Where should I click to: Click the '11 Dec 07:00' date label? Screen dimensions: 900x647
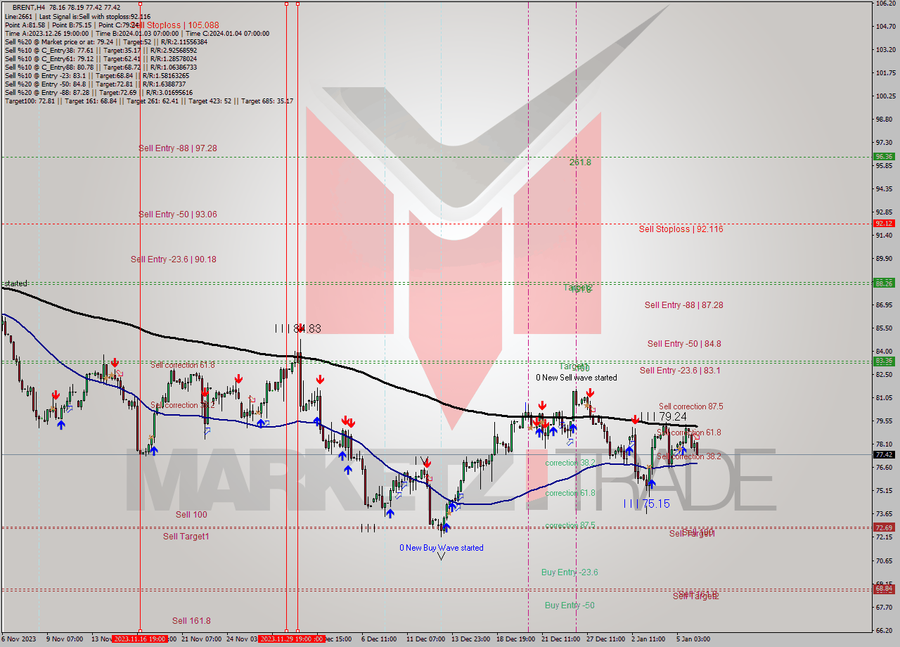(425, 639)
